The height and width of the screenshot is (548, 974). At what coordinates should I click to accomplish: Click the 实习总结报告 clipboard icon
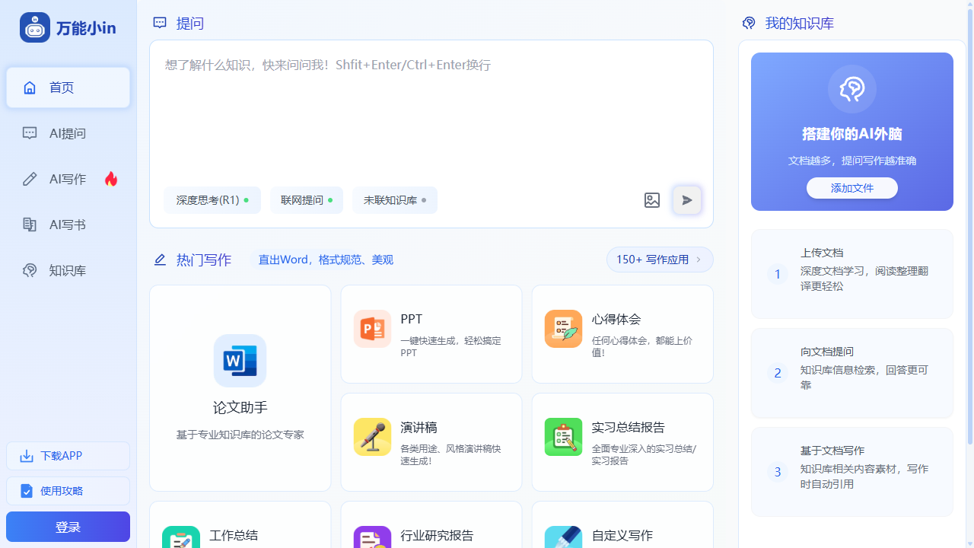tap(563, 437)
